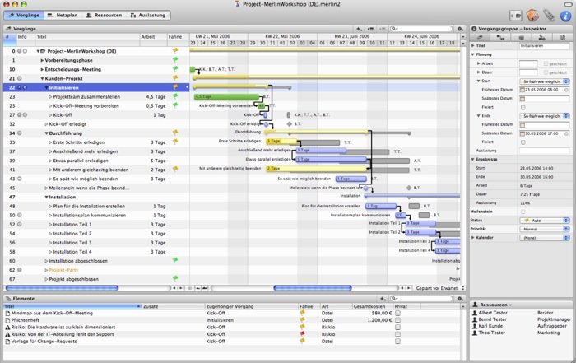Toggle Privat checkbox for Pflichtenheft row

point(397,320)
